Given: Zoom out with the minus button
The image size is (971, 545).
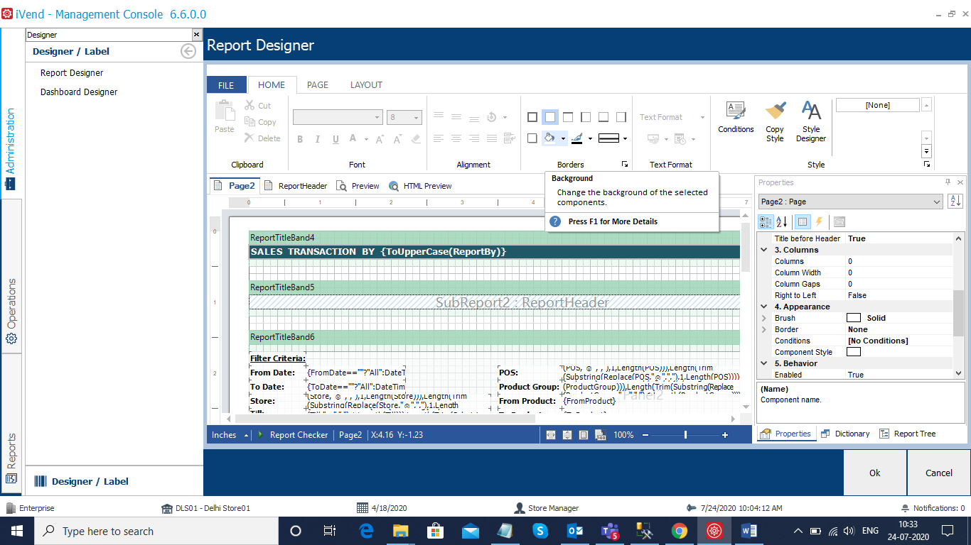Looking at the screenshot, I should point(646,435).
